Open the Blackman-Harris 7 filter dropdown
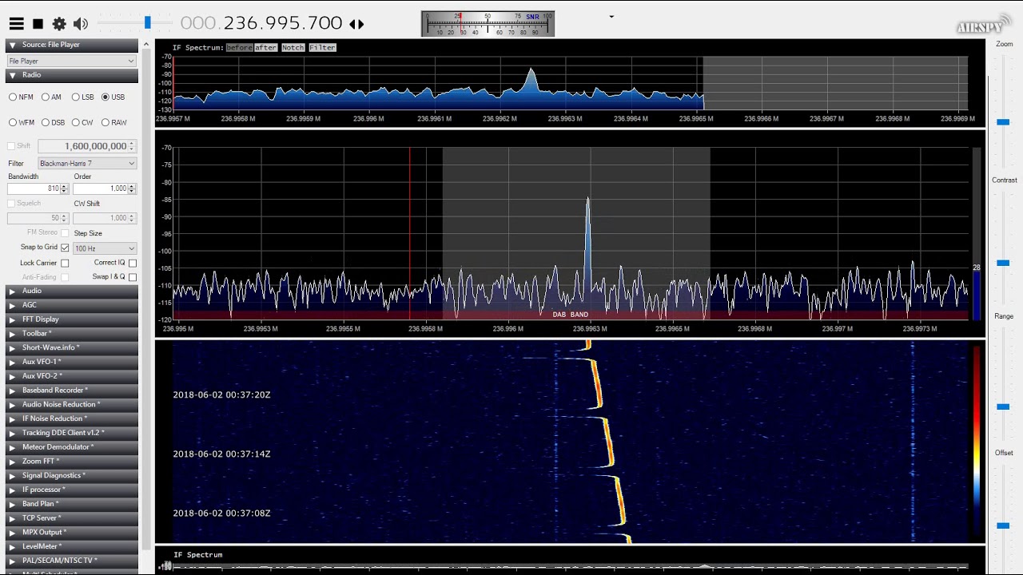1023x575 pixels. click(x=87, y=164)
